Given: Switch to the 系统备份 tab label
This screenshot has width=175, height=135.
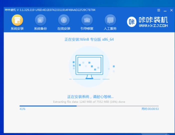Looking at the screenshot, I should tap(40, 29).
